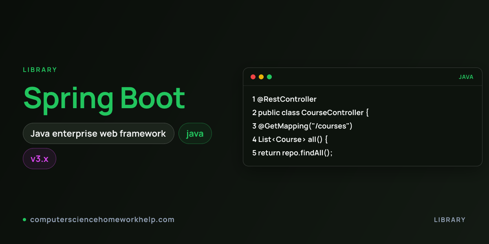Click the 'Java enterprise web framework' pill
The height and width of the screenshot is (244, 489).
[x=99, y=133]
